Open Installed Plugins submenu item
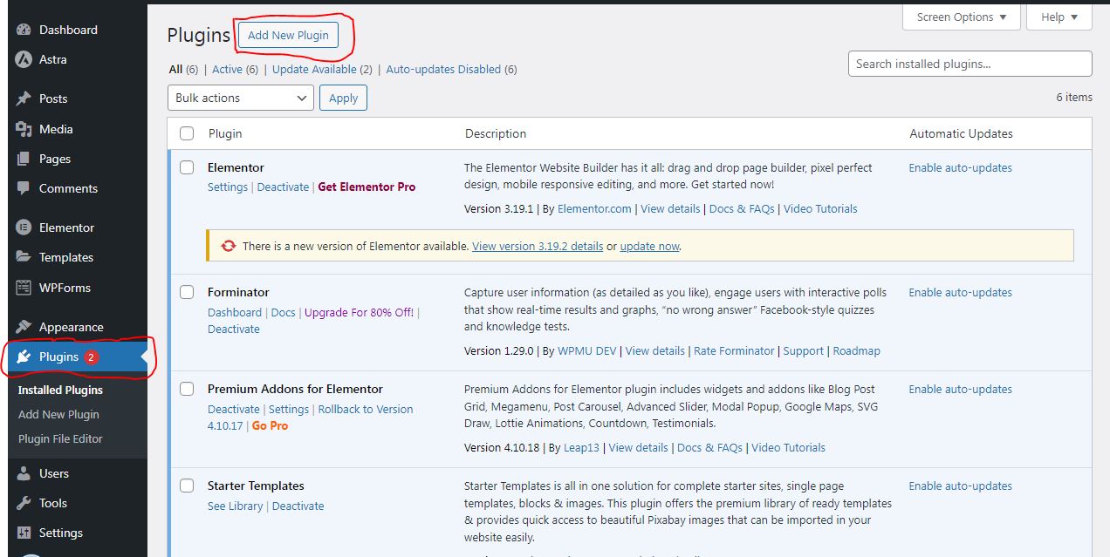Image resolution: width=1110 pixels, height=557 pixels. (x=60, y=390)
